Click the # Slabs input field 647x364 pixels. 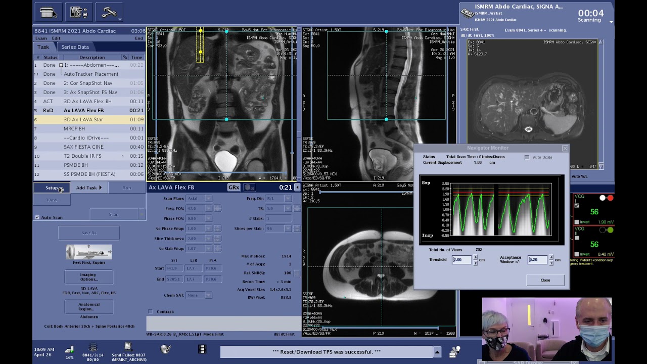click(x=279, y=218)
